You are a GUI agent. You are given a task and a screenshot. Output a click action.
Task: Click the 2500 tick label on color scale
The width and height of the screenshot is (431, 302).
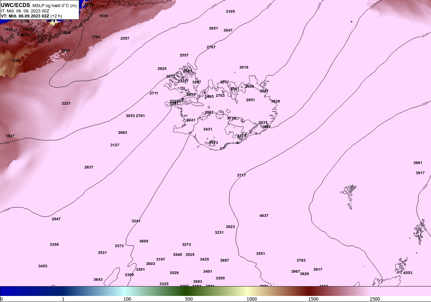tap(375, 299)
